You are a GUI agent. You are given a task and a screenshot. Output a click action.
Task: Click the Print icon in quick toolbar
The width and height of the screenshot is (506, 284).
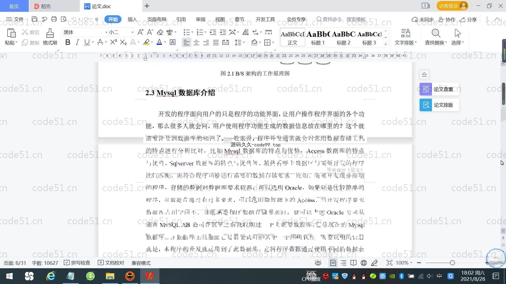(54, 19)
